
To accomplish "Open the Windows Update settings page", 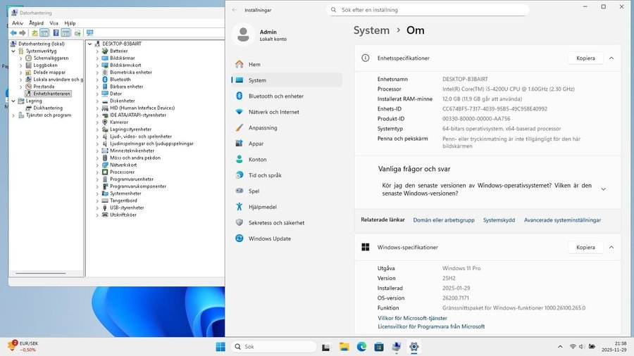I will [269, 239].
